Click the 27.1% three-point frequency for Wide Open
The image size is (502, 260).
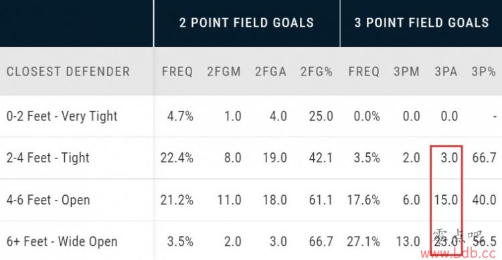point(363,241)
